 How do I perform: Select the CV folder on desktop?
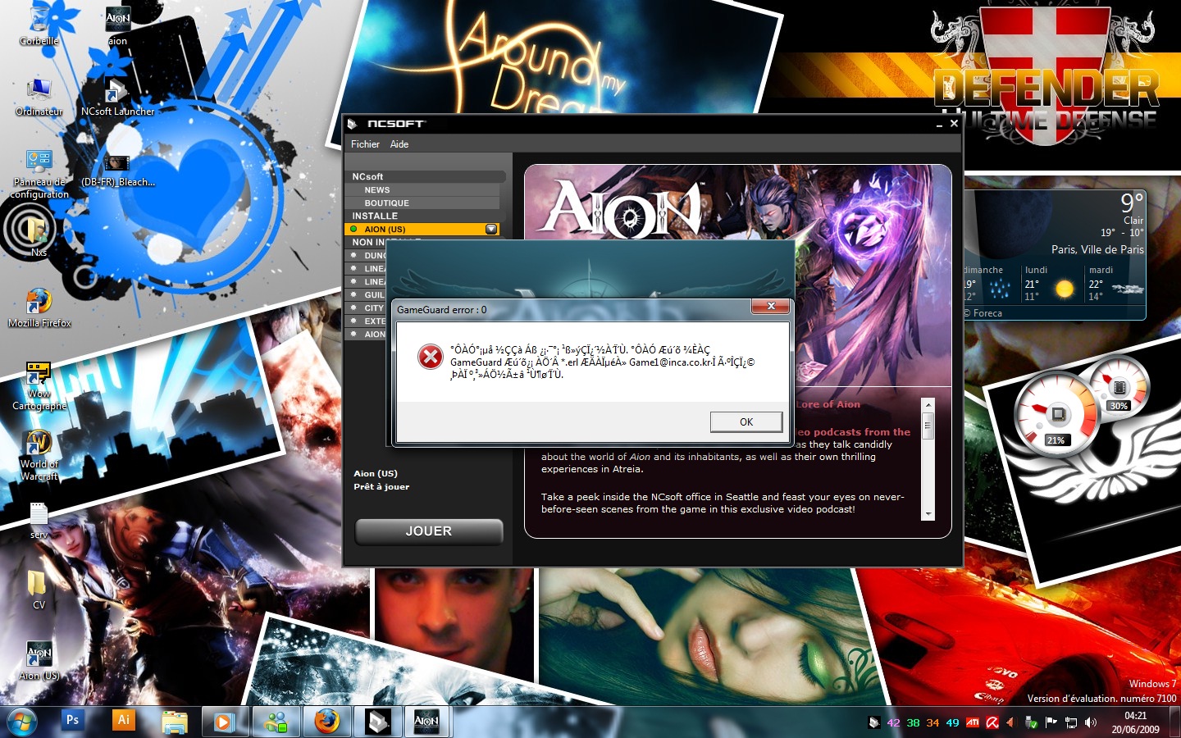click(x=38, y=590)
